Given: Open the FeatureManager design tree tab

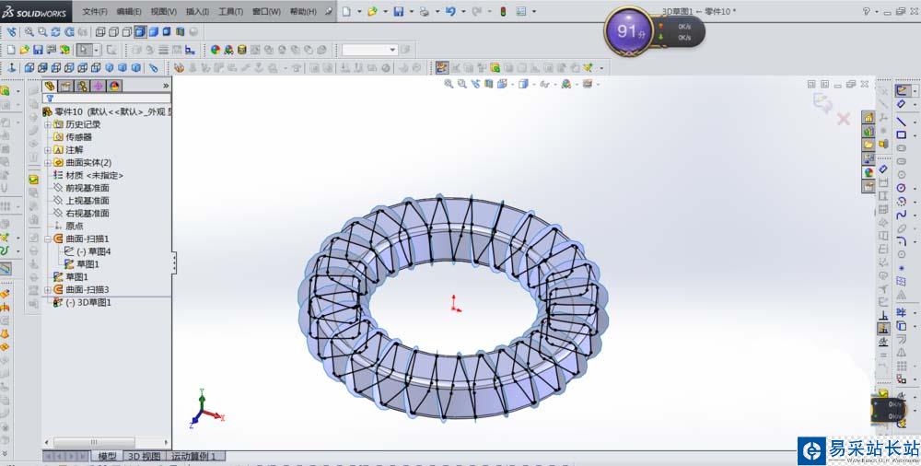Looking at the screenshot, I should tap(50, 86).
